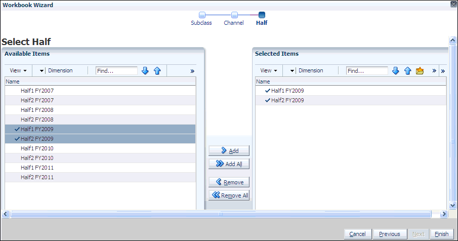The height and width of the screenshot is (241, 458).
Task: Go to Subclass wizard step
Action: click(x=201, y=19)
